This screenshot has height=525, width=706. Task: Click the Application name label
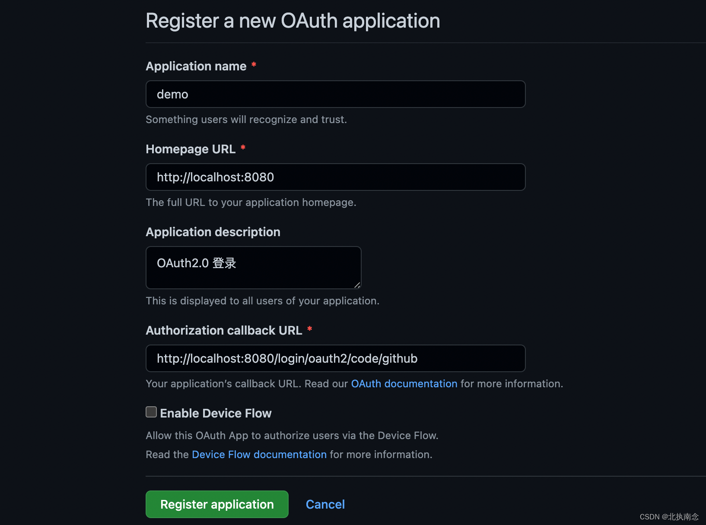coord(196,66)
